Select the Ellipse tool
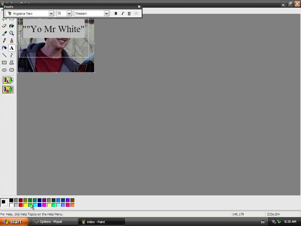301x226 pixels. (x=4, y=70)
